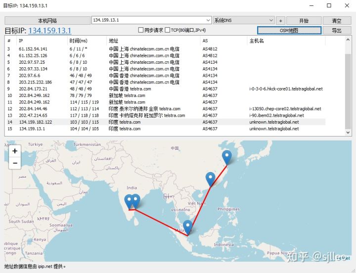This screenshot has width=356, height=273.
Task: Click address 印度 卡纳塔克邦 班加罗尔 telstra.com
Action: 147,115
